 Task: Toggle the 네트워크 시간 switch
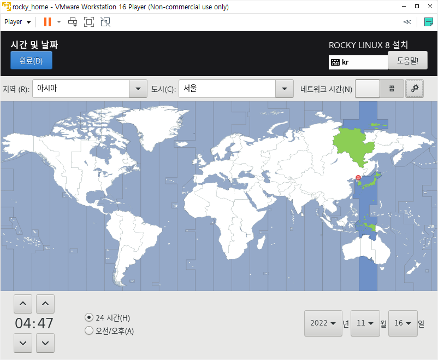pyautogui.click(x=380, y=89)
